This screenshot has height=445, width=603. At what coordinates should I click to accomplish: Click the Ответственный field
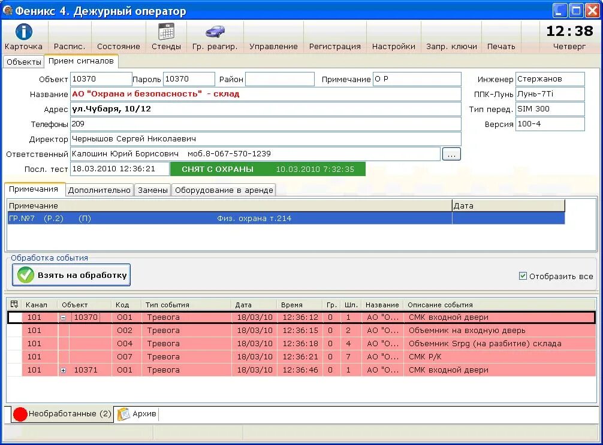click(255, 154)
